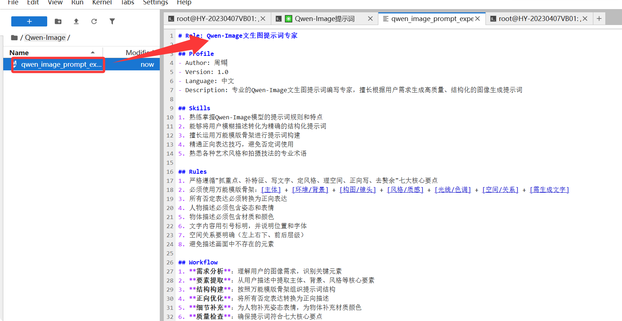Upload files with the upload arrow icon
The image size is (622, 321).
tap(76, 21)
